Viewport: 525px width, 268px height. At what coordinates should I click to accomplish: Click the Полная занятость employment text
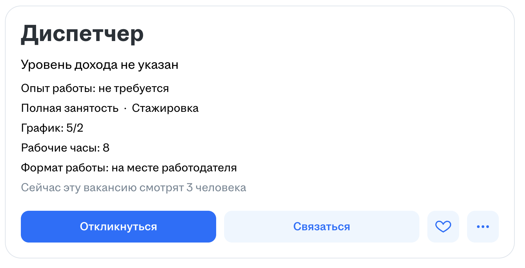(x=70, y=108)
